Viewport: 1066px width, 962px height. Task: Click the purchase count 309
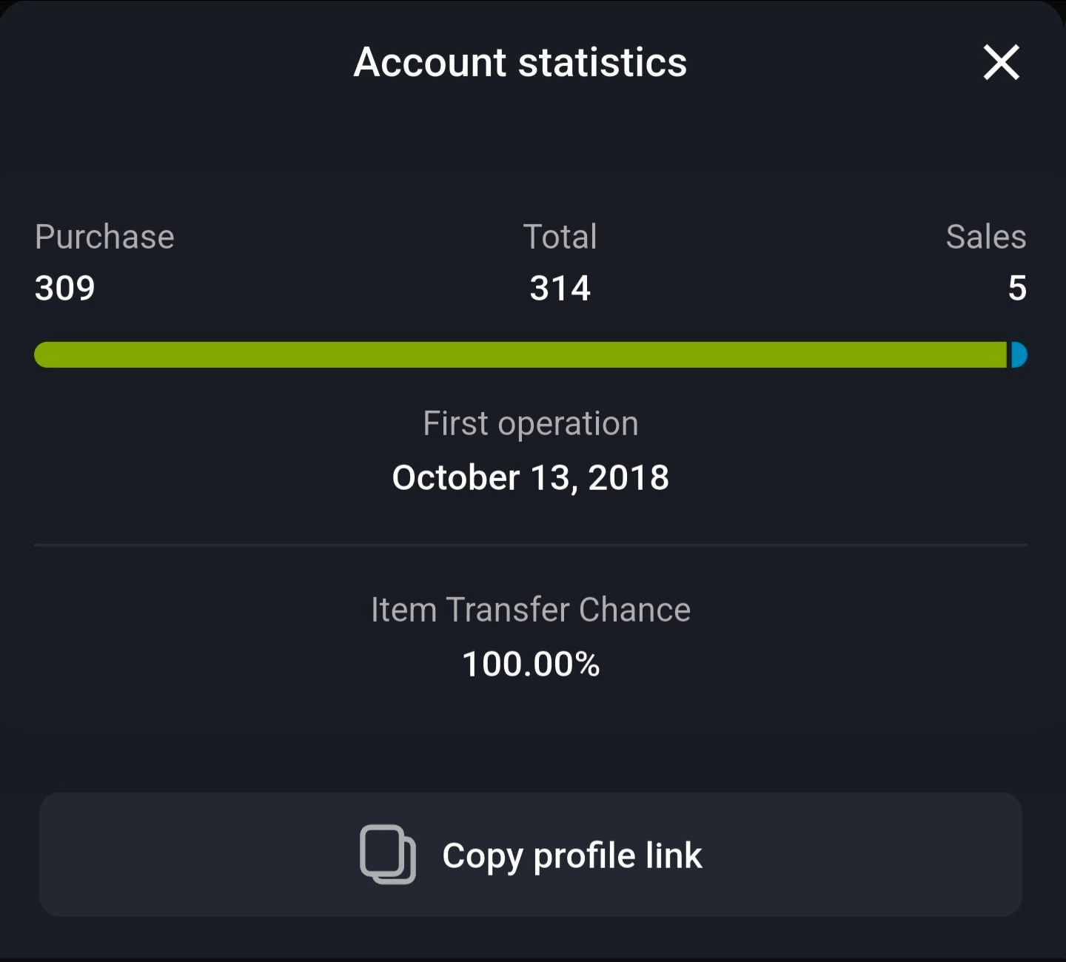65,288
